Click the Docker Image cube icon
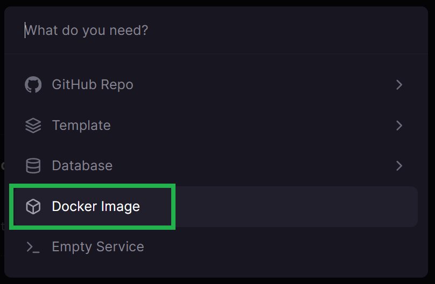435x284 pixels. pos(33,207)
